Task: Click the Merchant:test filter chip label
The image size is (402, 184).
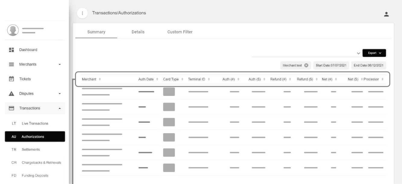Action: click(292, 66)
